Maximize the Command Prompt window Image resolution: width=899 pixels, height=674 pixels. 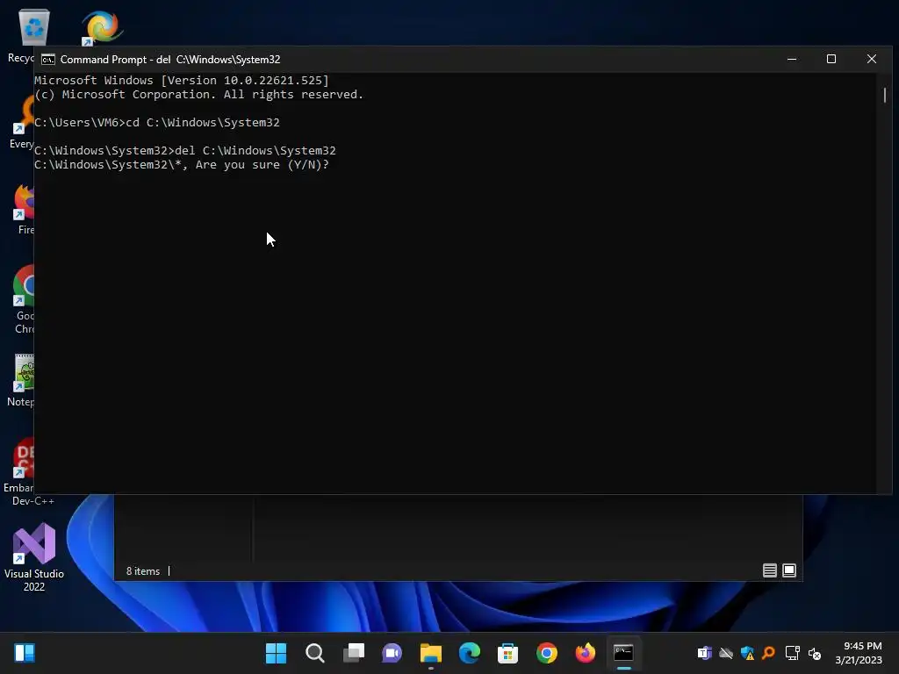coord(831,59)
